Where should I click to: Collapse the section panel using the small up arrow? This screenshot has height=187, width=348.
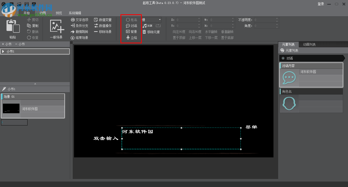tap(35, 84)
